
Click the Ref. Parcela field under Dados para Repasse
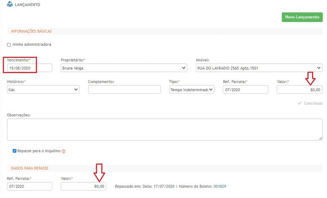(x=29, y=186)
